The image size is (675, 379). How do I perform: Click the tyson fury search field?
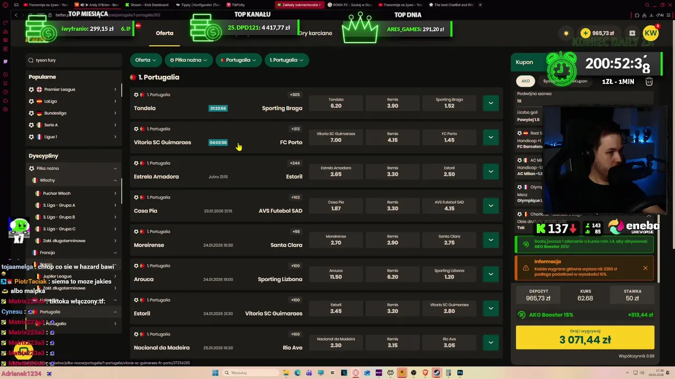click(74, 60)
